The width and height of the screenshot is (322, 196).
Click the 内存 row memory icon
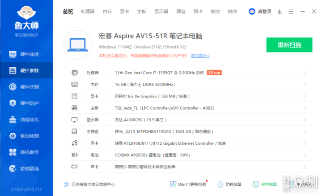(75, 85)
